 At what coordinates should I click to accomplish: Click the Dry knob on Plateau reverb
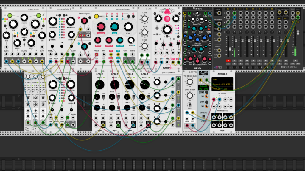193,19
